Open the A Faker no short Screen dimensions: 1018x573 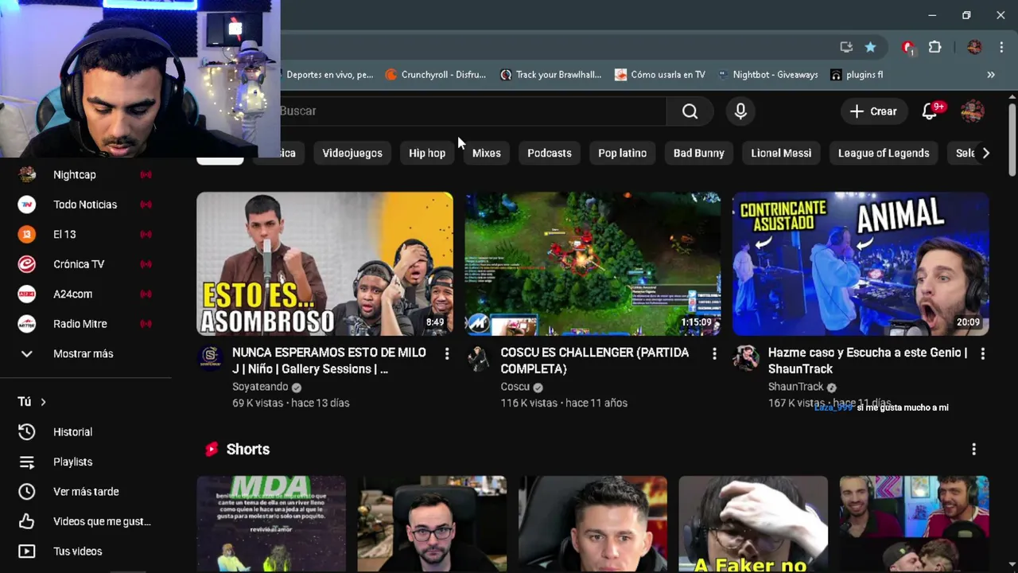pyautogui.click(x=753, y=524)
